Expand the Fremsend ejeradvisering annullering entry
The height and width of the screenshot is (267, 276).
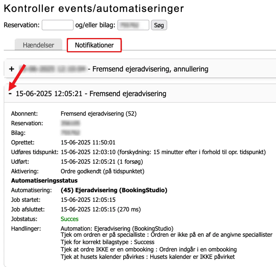click(11, 69)
